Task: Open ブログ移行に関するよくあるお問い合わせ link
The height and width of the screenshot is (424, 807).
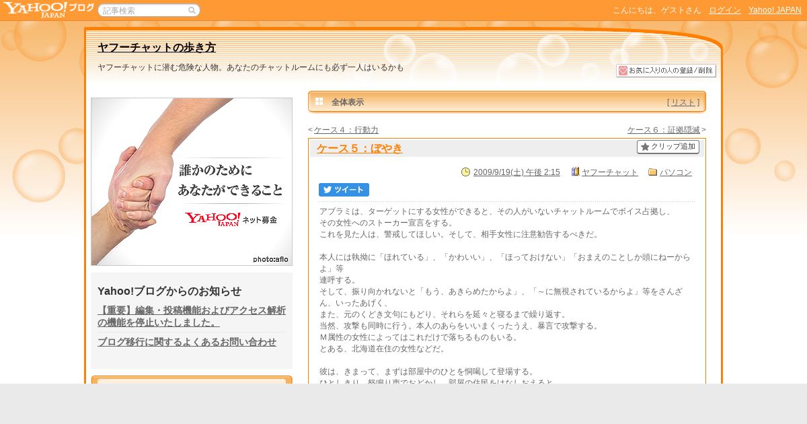Action: (187, 342)
